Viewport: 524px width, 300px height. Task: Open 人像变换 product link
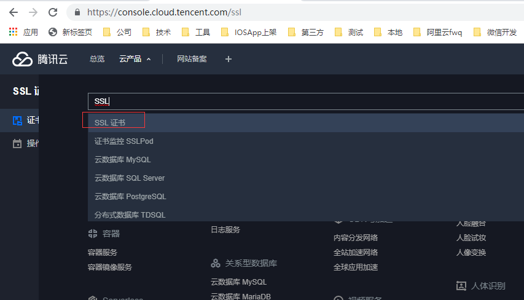[471, 253]
